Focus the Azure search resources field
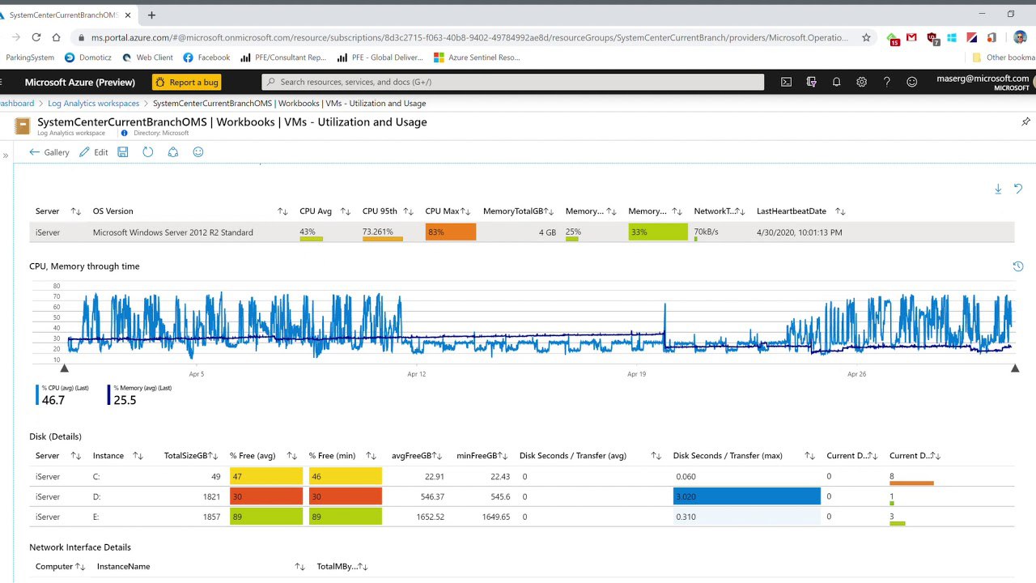The width and height of the screenshot is (1036, 583). 513,82
